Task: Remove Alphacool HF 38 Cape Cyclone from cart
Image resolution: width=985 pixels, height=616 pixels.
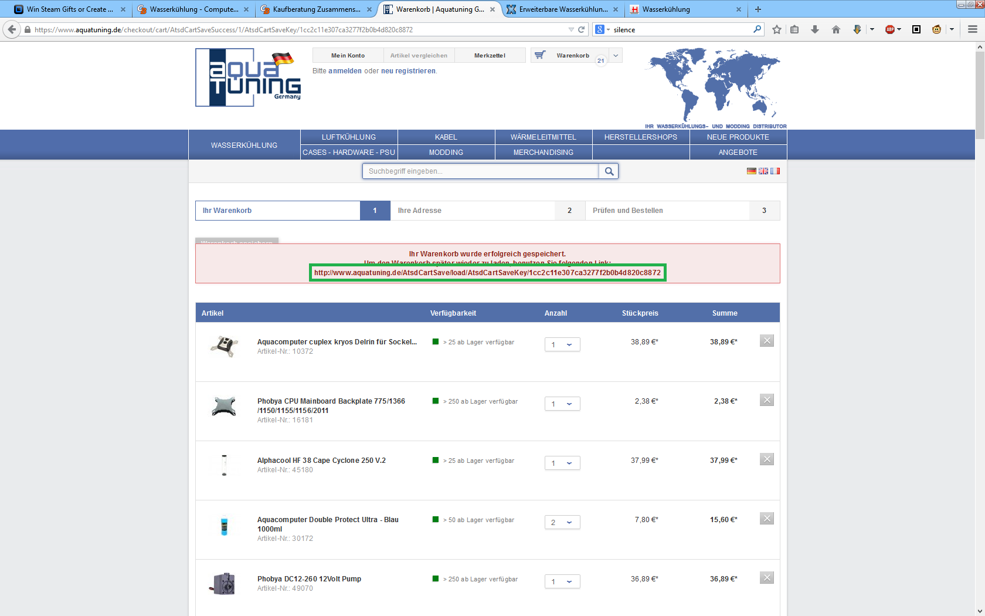Action: tap(767, 459)
